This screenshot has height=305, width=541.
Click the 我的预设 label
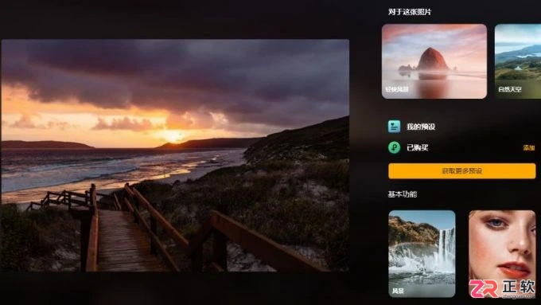click(x=421, y=127)
